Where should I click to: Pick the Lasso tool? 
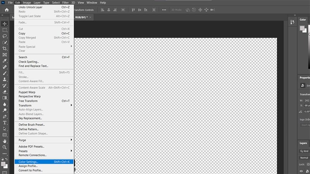coord(5,36)
